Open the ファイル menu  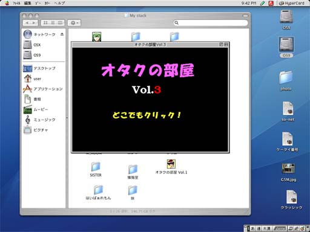pos(16,3)
